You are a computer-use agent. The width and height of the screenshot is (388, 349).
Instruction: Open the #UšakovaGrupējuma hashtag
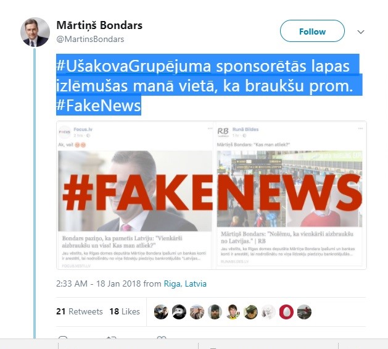click(134, 66)
